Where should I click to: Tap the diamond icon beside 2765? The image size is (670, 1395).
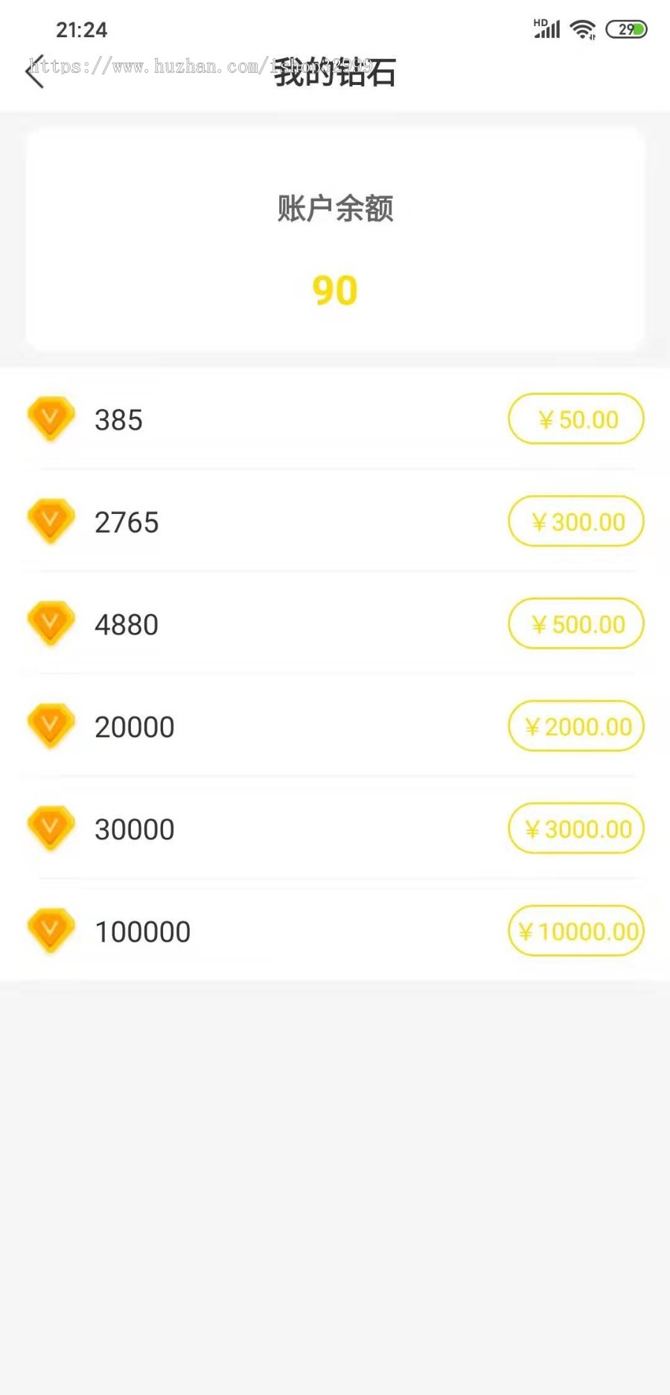[51, 521]
